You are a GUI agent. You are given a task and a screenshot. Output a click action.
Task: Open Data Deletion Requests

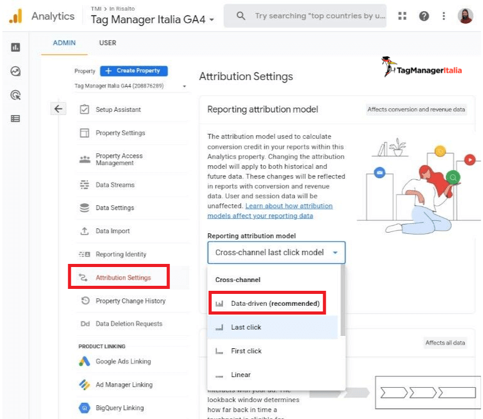pos(129,324)
